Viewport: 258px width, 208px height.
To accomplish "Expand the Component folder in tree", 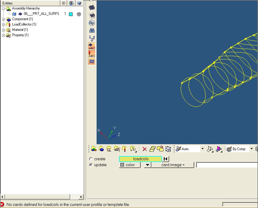I will click(4, 19).
